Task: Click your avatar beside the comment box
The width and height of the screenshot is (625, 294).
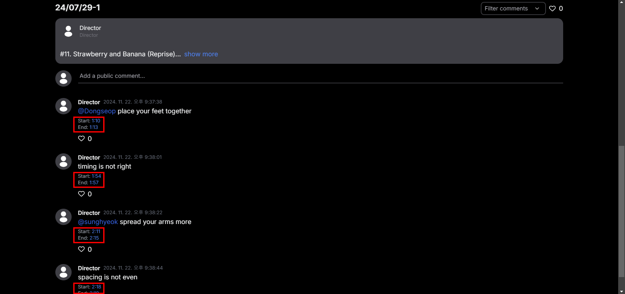Action: [63, 78]
